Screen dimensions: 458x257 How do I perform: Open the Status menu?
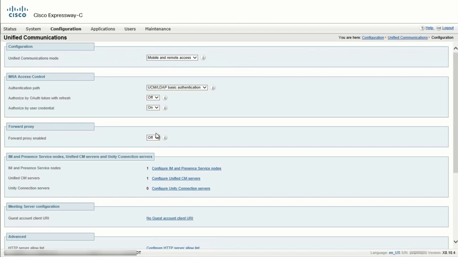point(10,29)
